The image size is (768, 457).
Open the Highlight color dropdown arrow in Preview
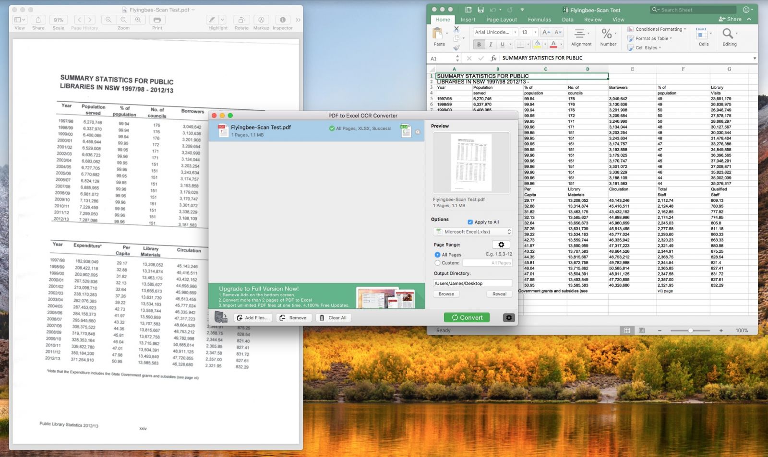[x=222, y=20]
